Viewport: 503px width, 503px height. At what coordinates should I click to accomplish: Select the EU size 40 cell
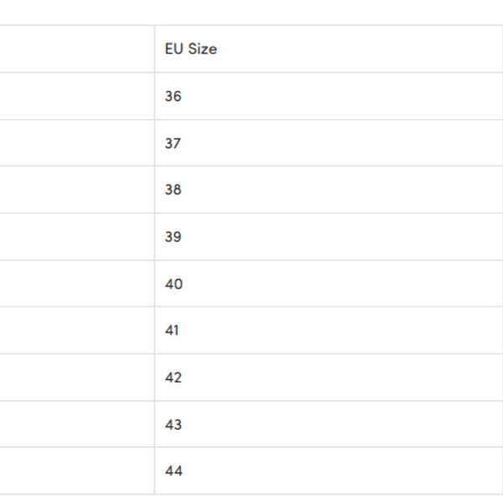174,284
